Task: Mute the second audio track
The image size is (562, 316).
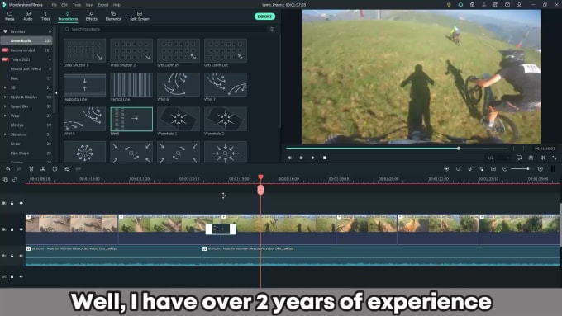Action: pyautogui.click(x=21, y=276)
